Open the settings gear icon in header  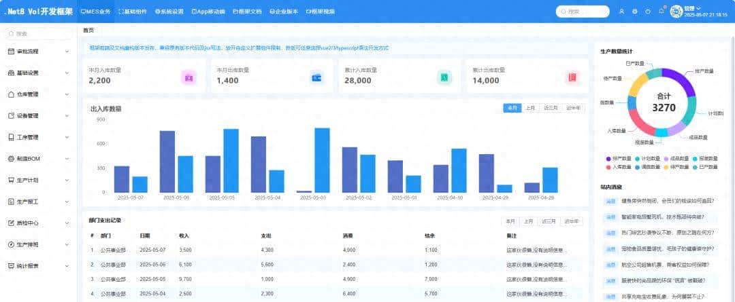point(634,12)
